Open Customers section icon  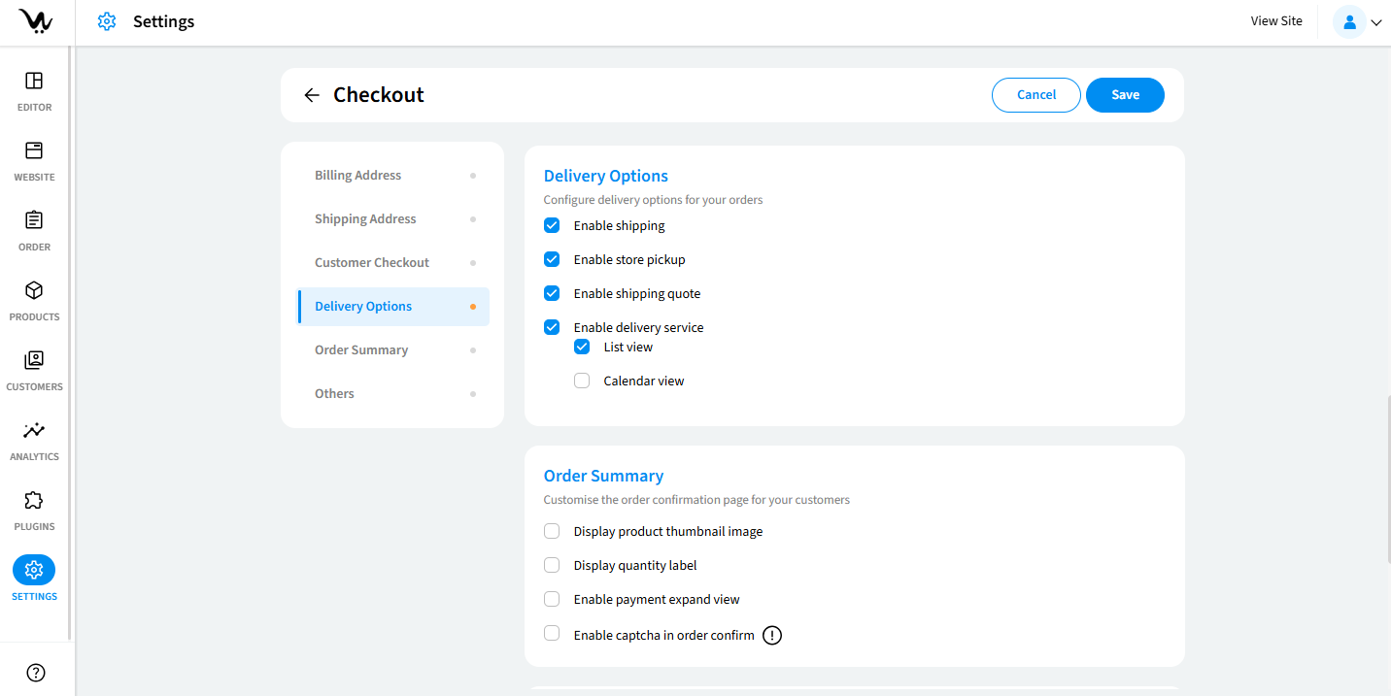34,360
